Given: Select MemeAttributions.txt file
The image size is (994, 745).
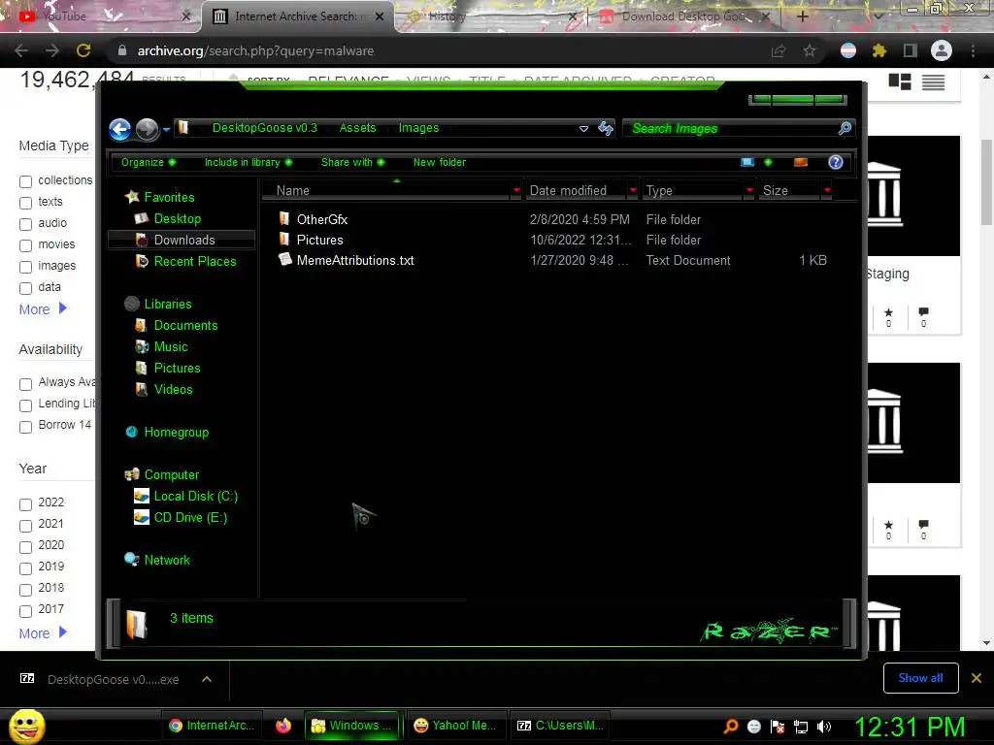Looking at the screenshot, I should [355, 260].
